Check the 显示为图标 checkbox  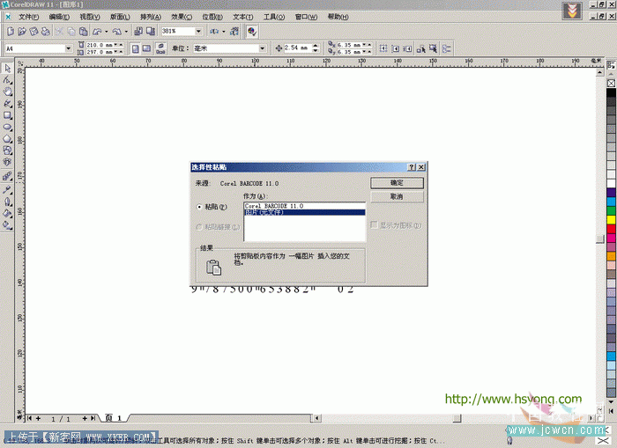pos(374,225)
